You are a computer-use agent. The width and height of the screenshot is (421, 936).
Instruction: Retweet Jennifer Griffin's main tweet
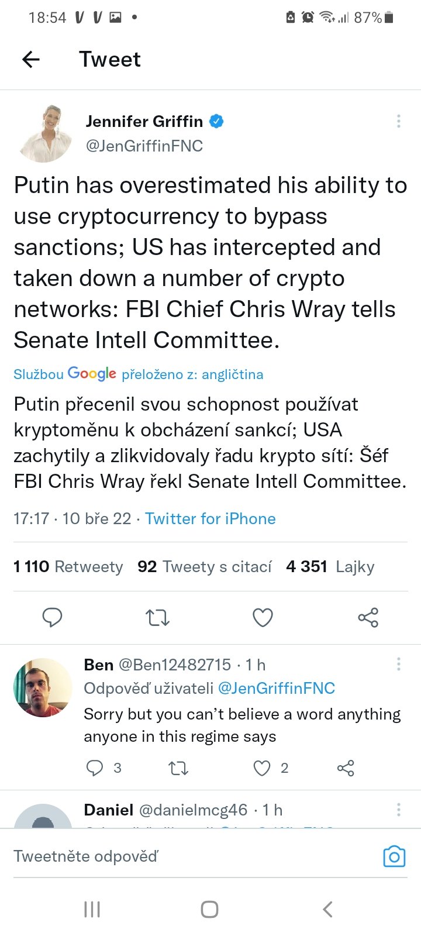[x=157, y=617]
